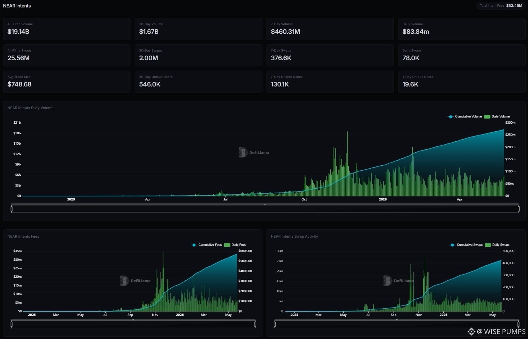528x339 pixels.
Task: Click the 2026 label on Daily Volume chart axis
Action: click(x=383, y=199)
